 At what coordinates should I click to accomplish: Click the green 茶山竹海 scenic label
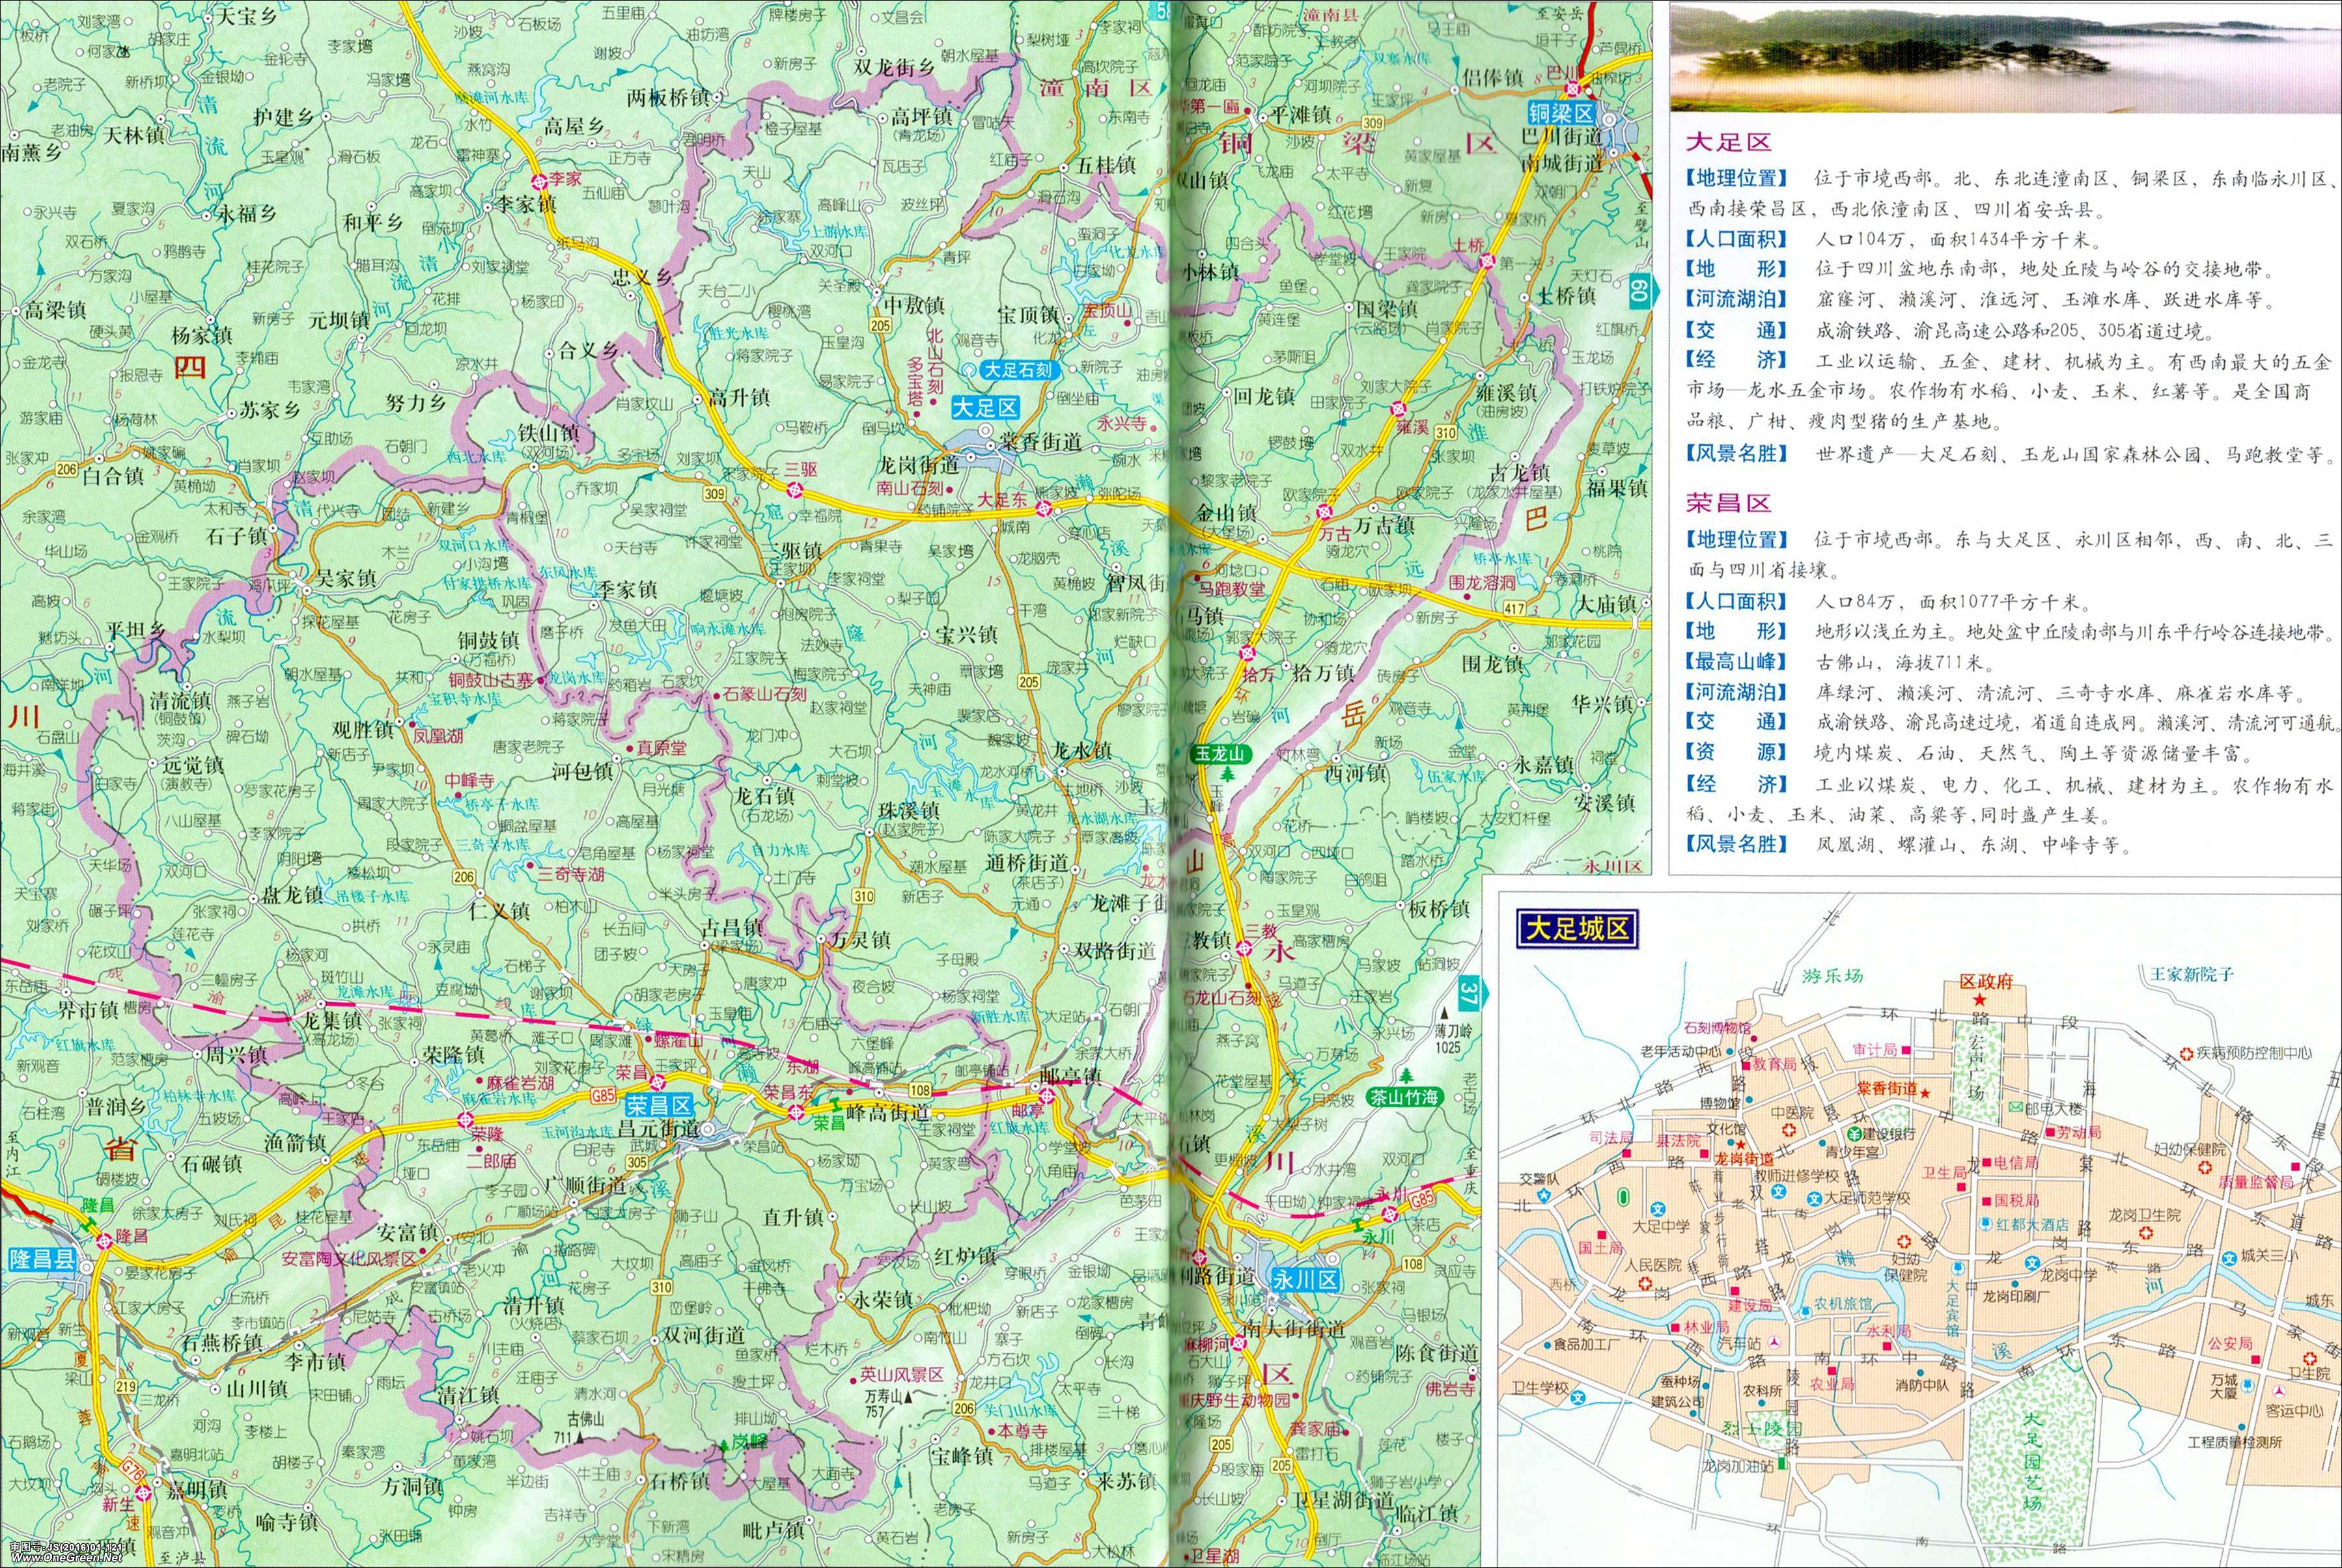coord(1404,1097)
